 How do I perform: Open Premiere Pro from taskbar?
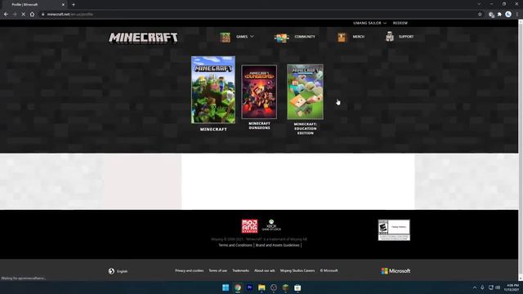point(249,287)
